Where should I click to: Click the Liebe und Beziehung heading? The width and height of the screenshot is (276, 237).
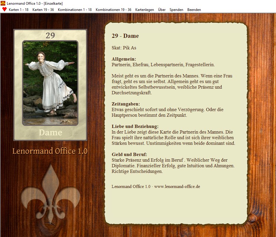(x=135, y=126)
